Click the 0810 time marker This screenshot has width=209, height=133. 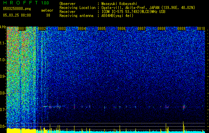[201, 29]
